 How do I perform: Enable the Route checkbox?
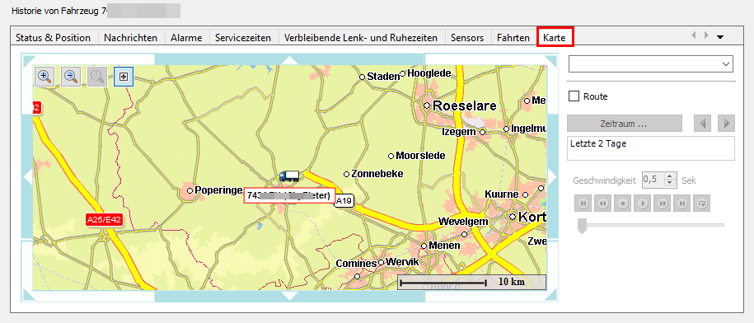pos(574,96)
